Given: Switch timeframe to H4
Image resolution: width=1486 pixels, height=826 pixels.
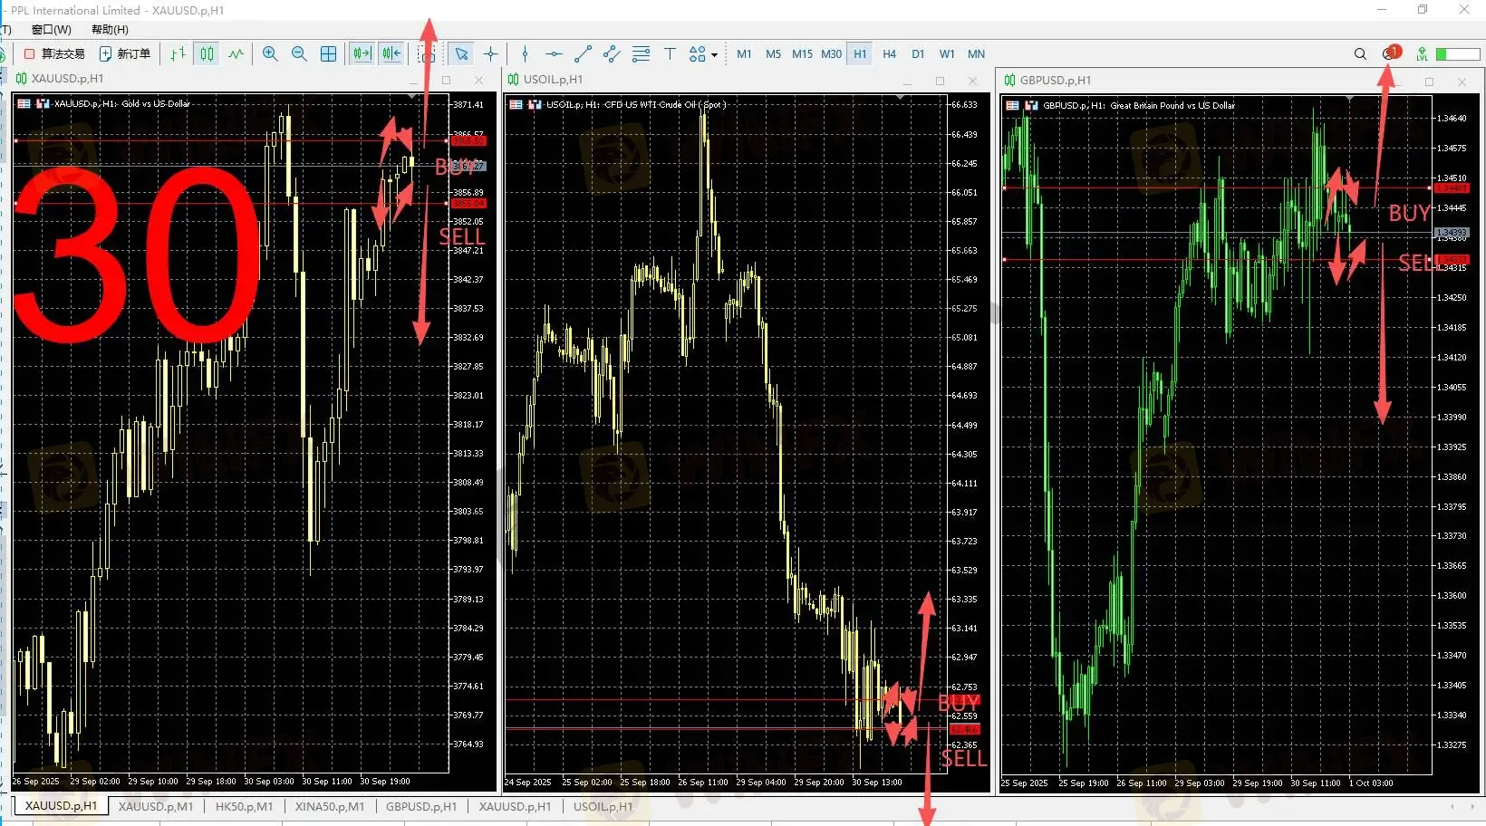Looking at the screenshot, I should pos(889,54).
